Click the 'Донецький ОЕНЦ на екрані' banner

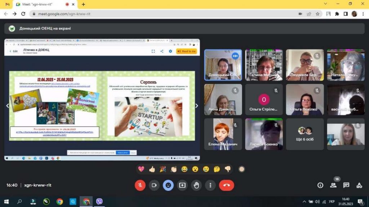click(184, 28)
